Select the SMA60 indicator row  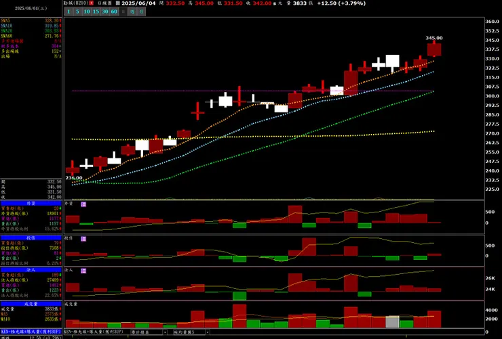tap(31, 36)
